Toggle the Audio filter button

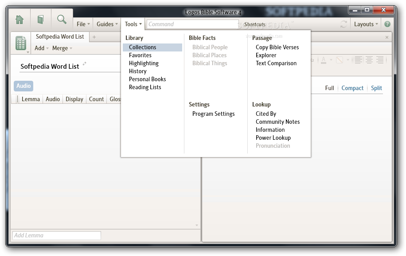23,86
